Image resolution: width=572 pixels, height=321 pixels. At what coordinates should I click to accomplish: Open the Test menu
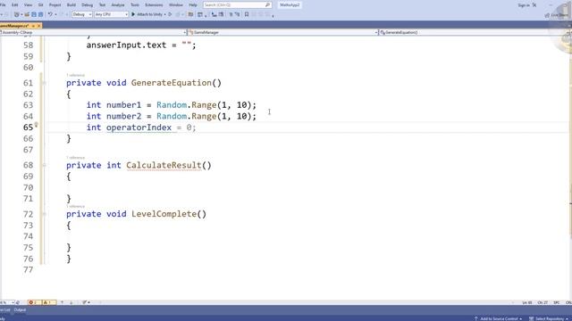[103, 5]
